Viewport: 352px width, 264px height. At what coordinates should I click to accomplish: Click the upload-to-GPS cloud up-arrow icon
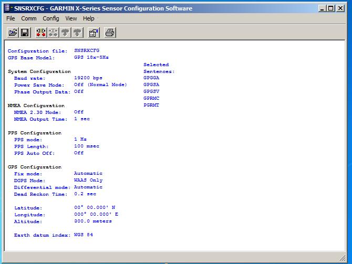click(x=77, y=33)
